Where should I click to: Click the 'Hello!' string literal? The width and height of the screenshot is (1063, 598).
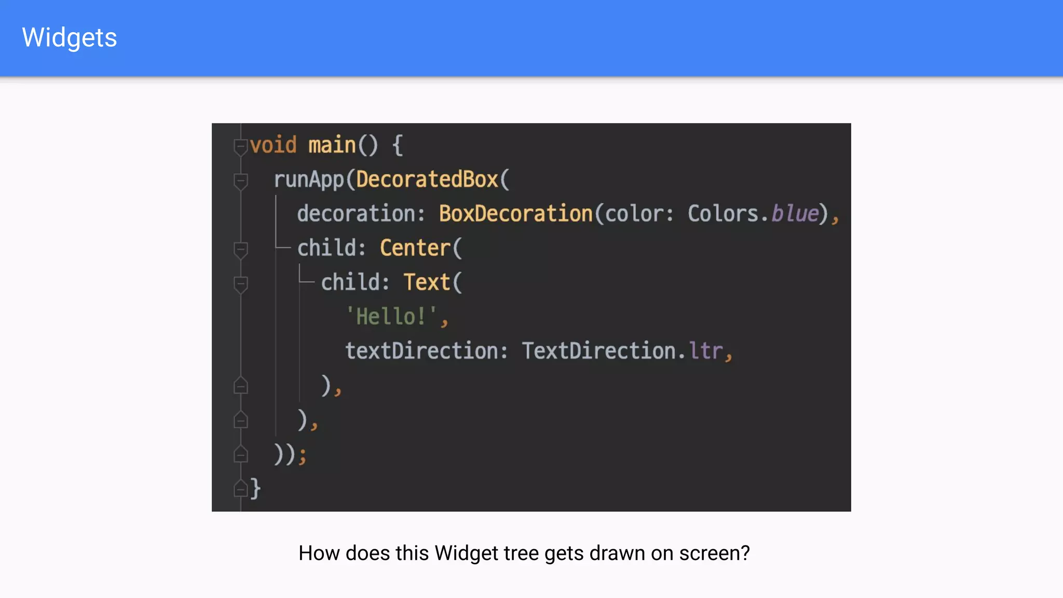coord(391,317)
